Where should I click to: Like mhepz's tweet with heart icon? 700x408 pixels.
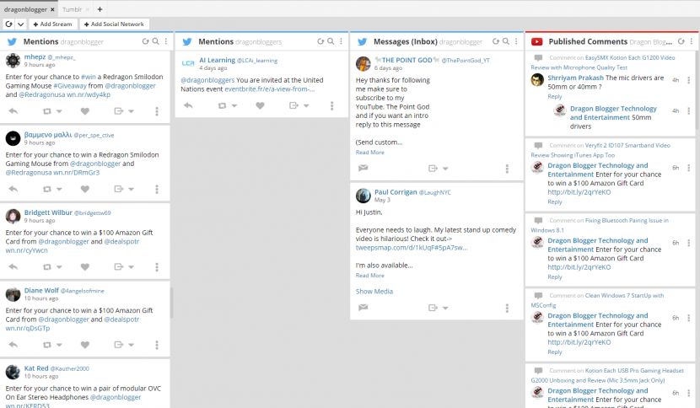(x=85, y=111)
